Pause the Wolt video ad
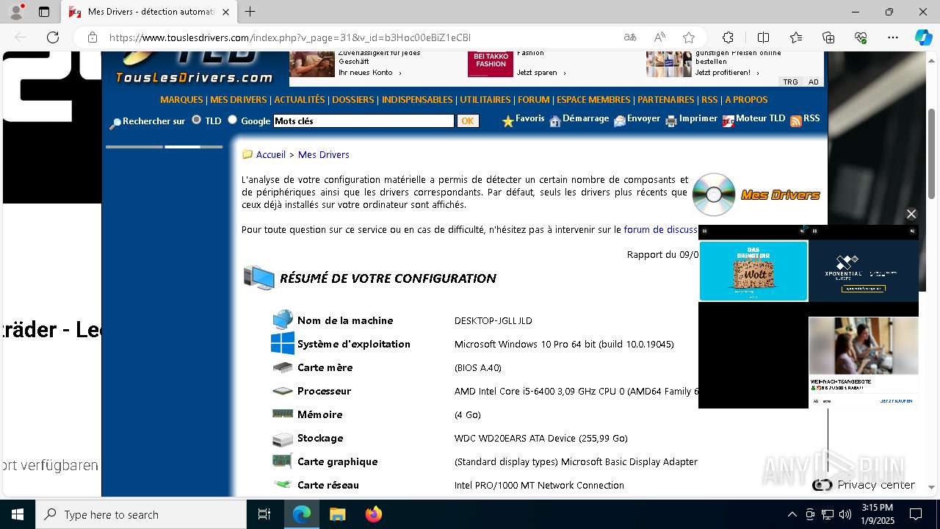 pos(705,231)
